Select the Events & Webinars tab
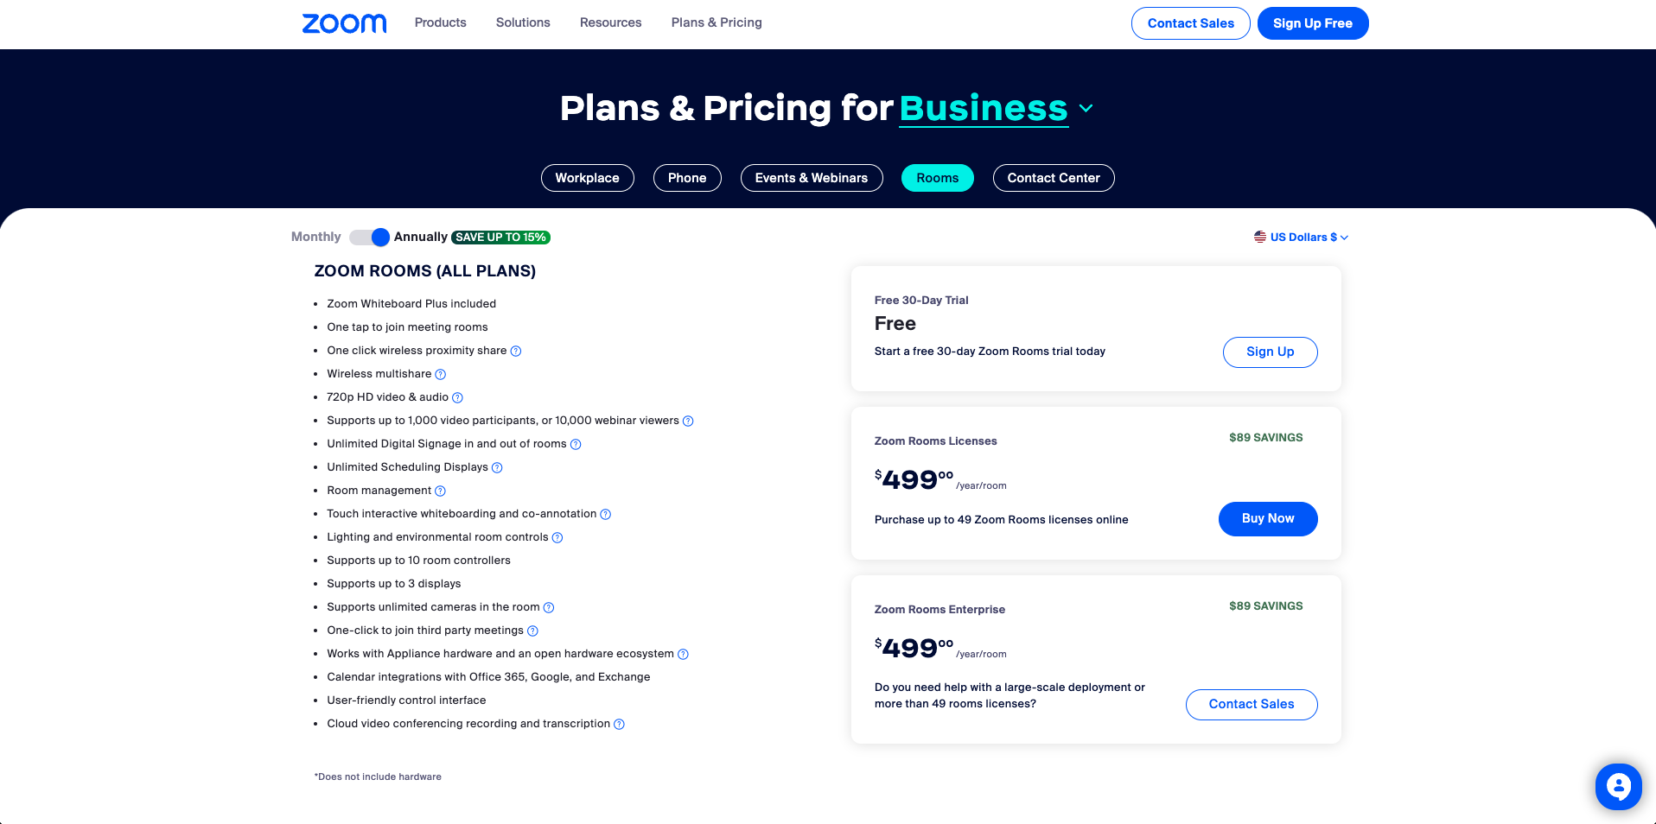 click(811, 178)
